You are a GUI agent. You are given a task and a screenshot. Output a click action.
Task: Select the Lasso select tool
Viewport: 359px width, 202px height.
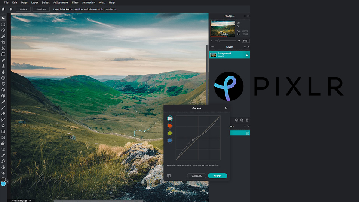coord(3,30)
